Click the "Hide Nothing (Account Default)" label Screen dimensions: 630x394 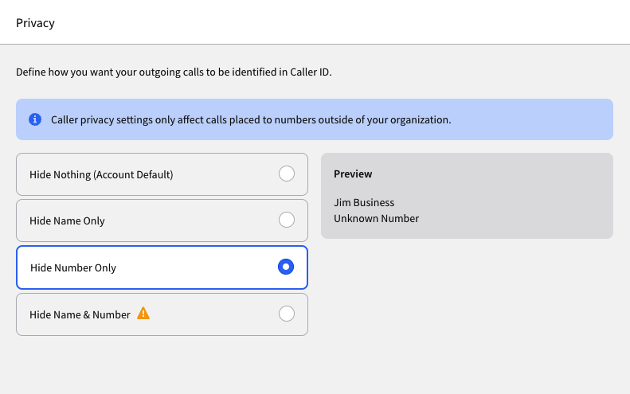[x=101, y=174]
